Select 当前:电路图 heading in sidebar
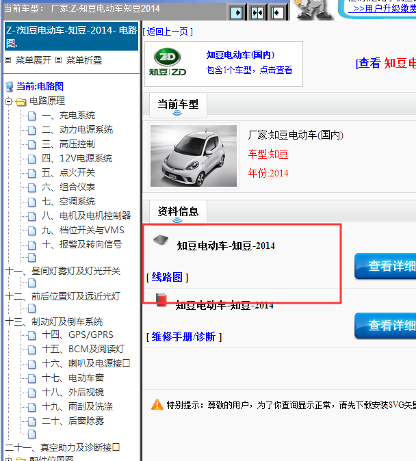Viewport: 416px width, 461px height. (x=40, y=86)
